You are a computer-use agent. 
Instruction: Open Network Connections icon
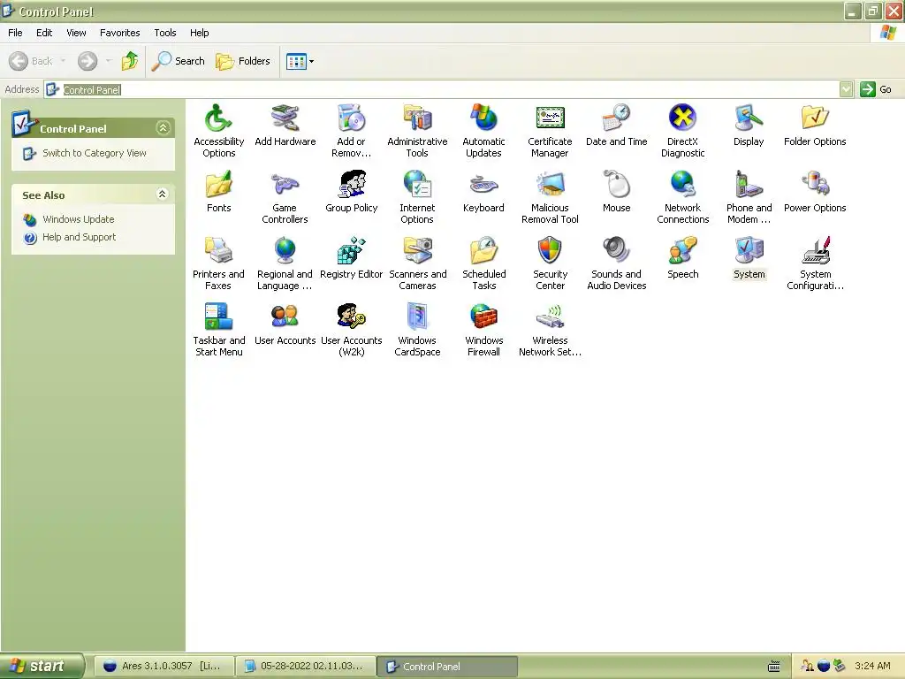click(683, 197)
